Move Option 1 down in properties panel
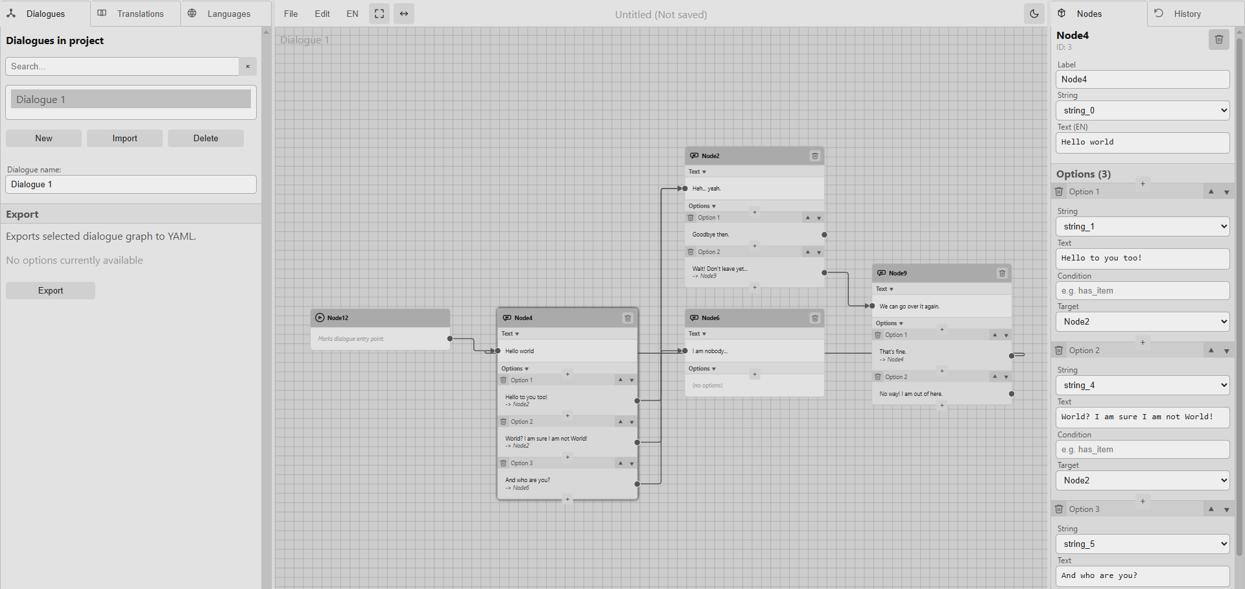Viewport: 1245px width, 589px height. click(1226, 192)
